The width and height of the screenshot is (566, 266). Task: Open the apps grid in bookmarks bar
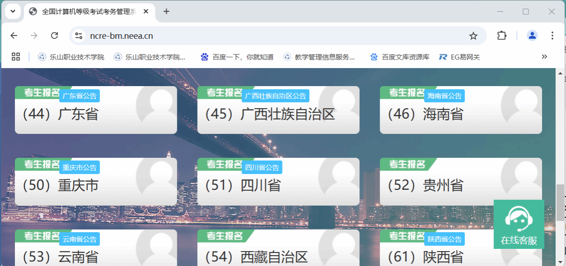(x=16, y=57)
